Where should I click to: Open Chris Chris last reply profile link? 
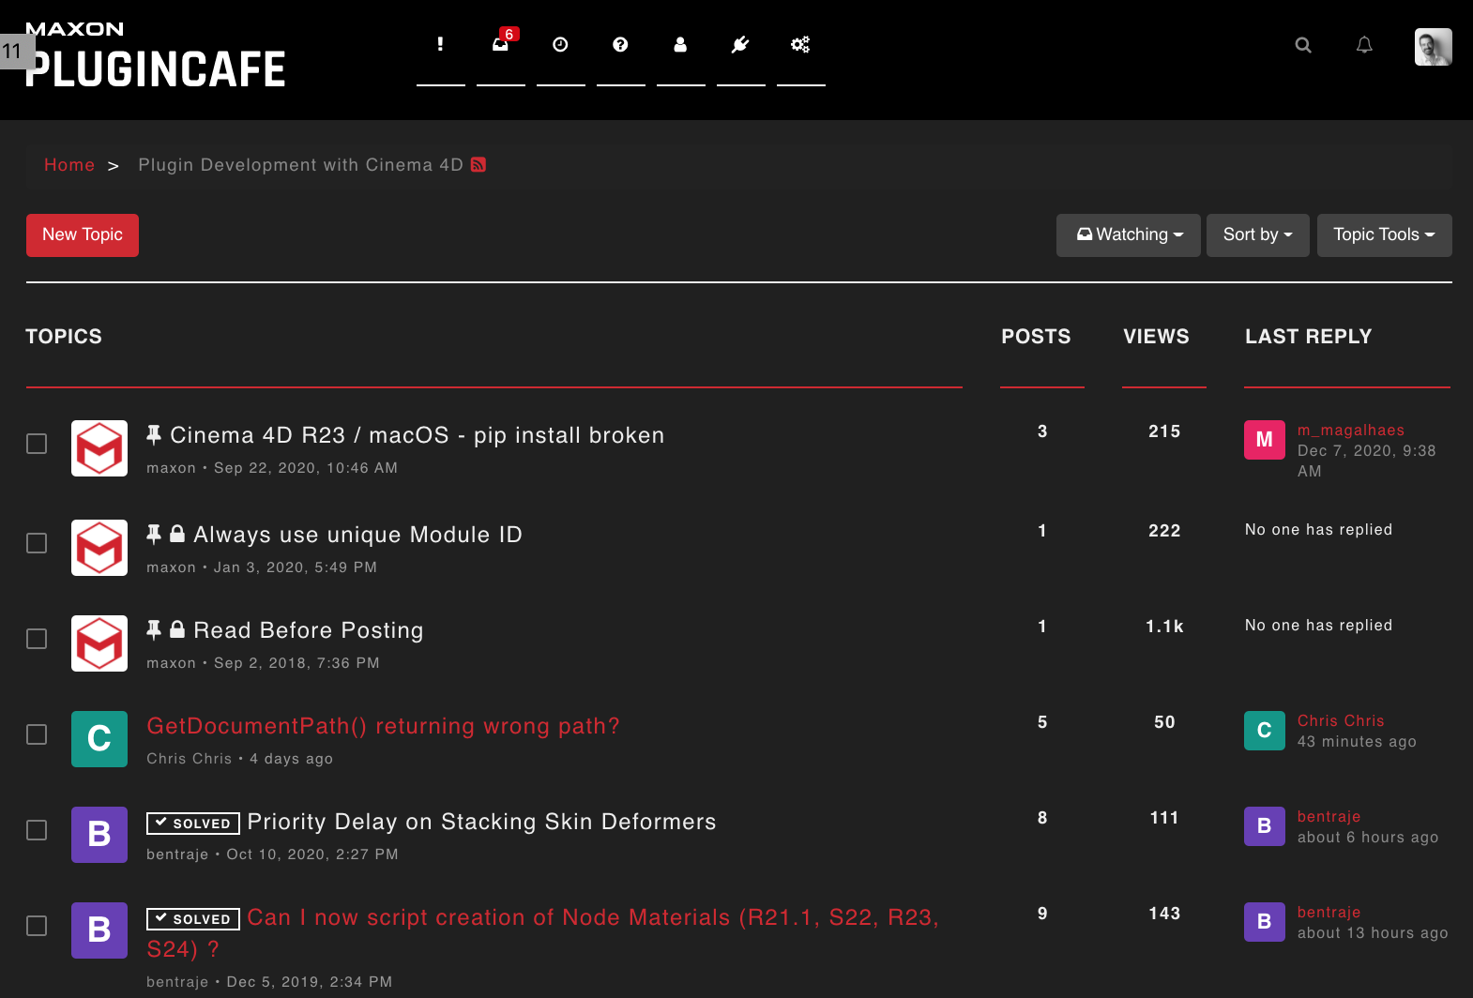point(1341,721)
